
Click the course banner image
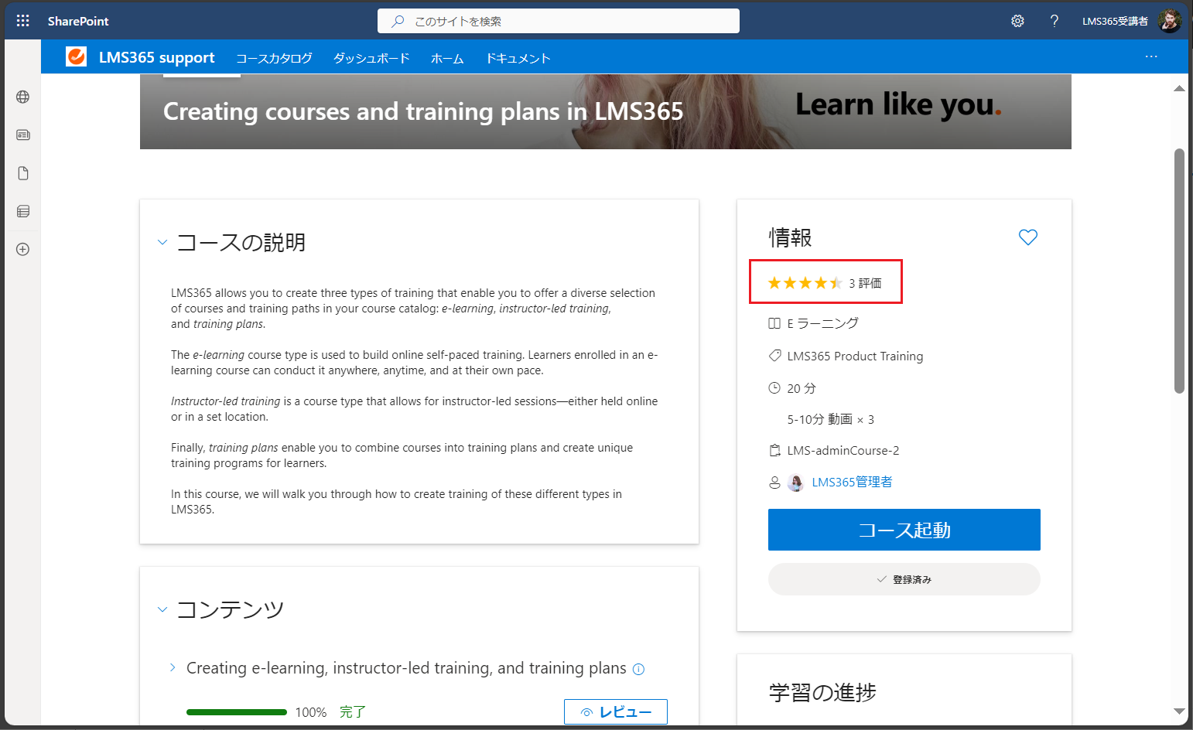(x=605, y=111)
